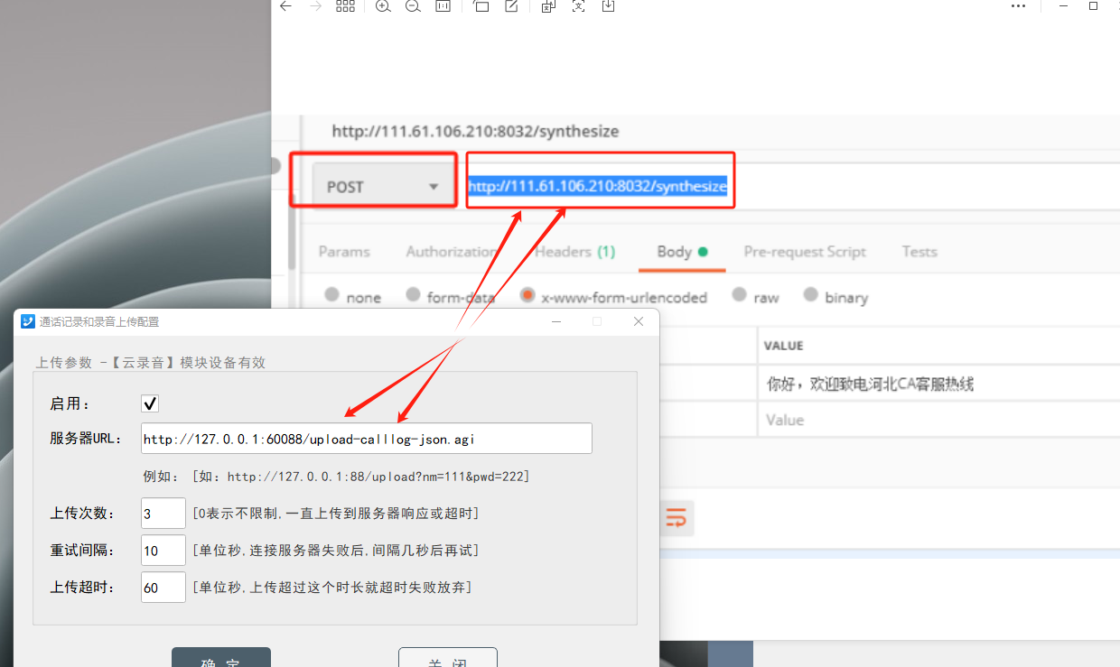Open the thumbnail grid view icon
This screenshot has height=667, width=1120.
click(x=345, y=6)
